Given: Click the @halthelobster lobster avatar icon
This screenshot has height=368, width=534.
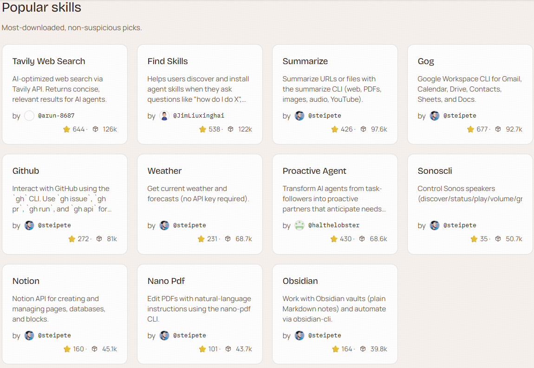Looking at the screenshot, I should point(300,225).
